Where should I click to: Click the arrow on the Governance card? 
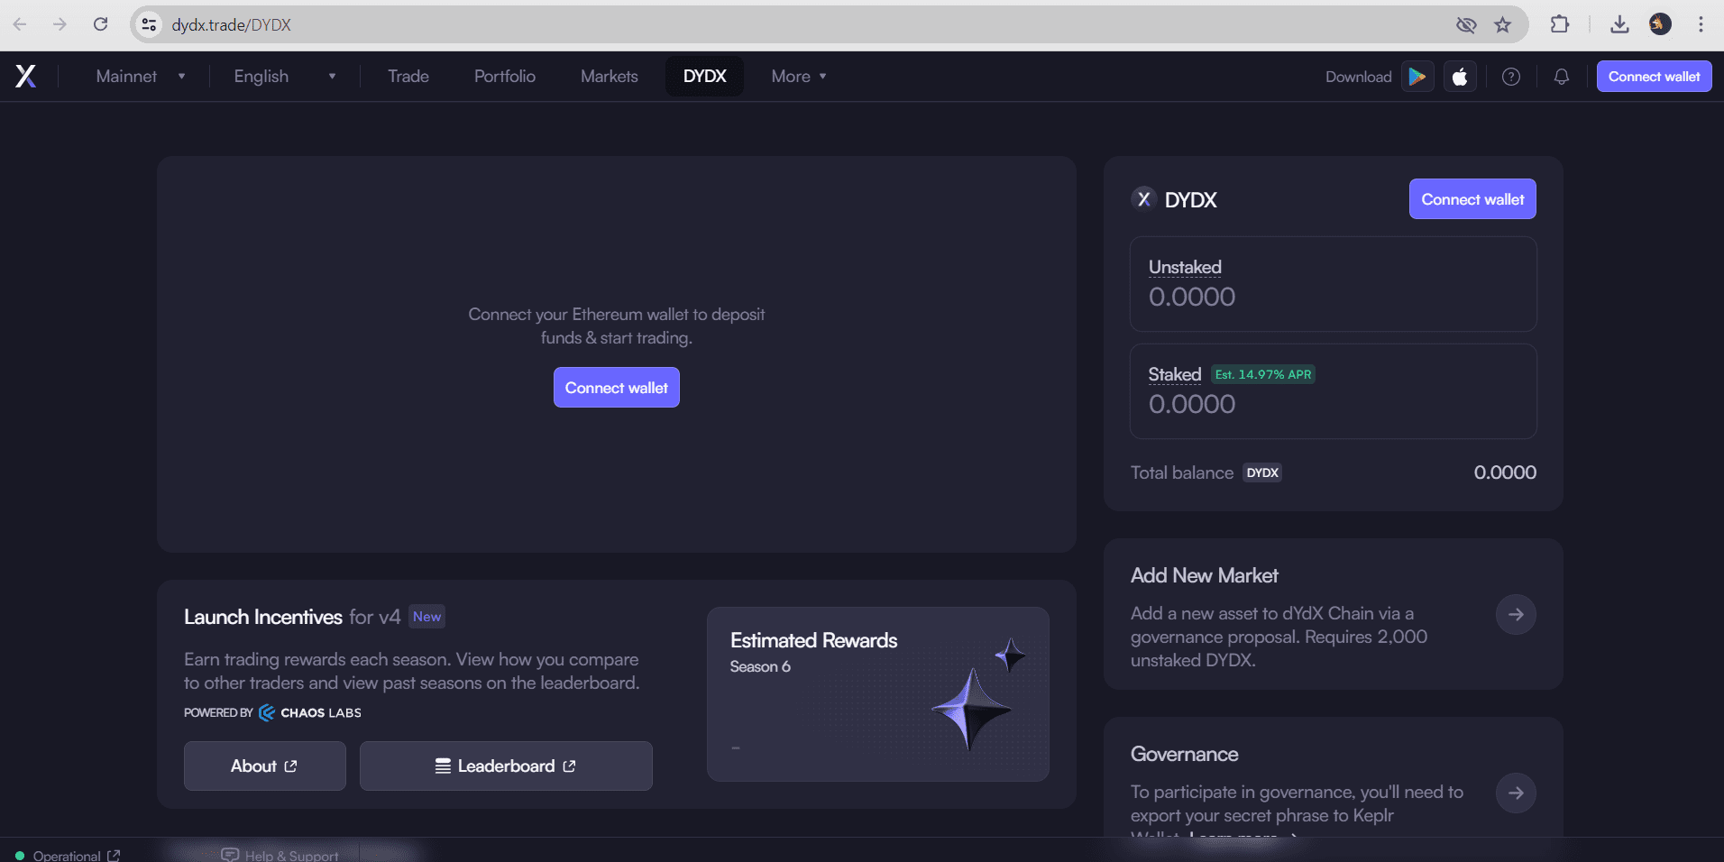(x=1516, y=793)
